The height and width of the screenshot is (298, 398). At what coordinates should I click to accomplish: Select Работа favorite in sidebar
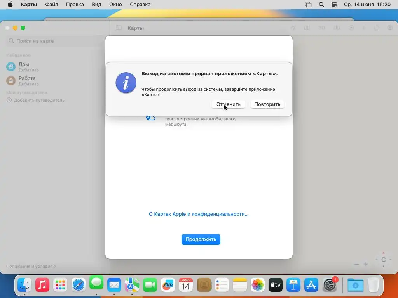23,81
